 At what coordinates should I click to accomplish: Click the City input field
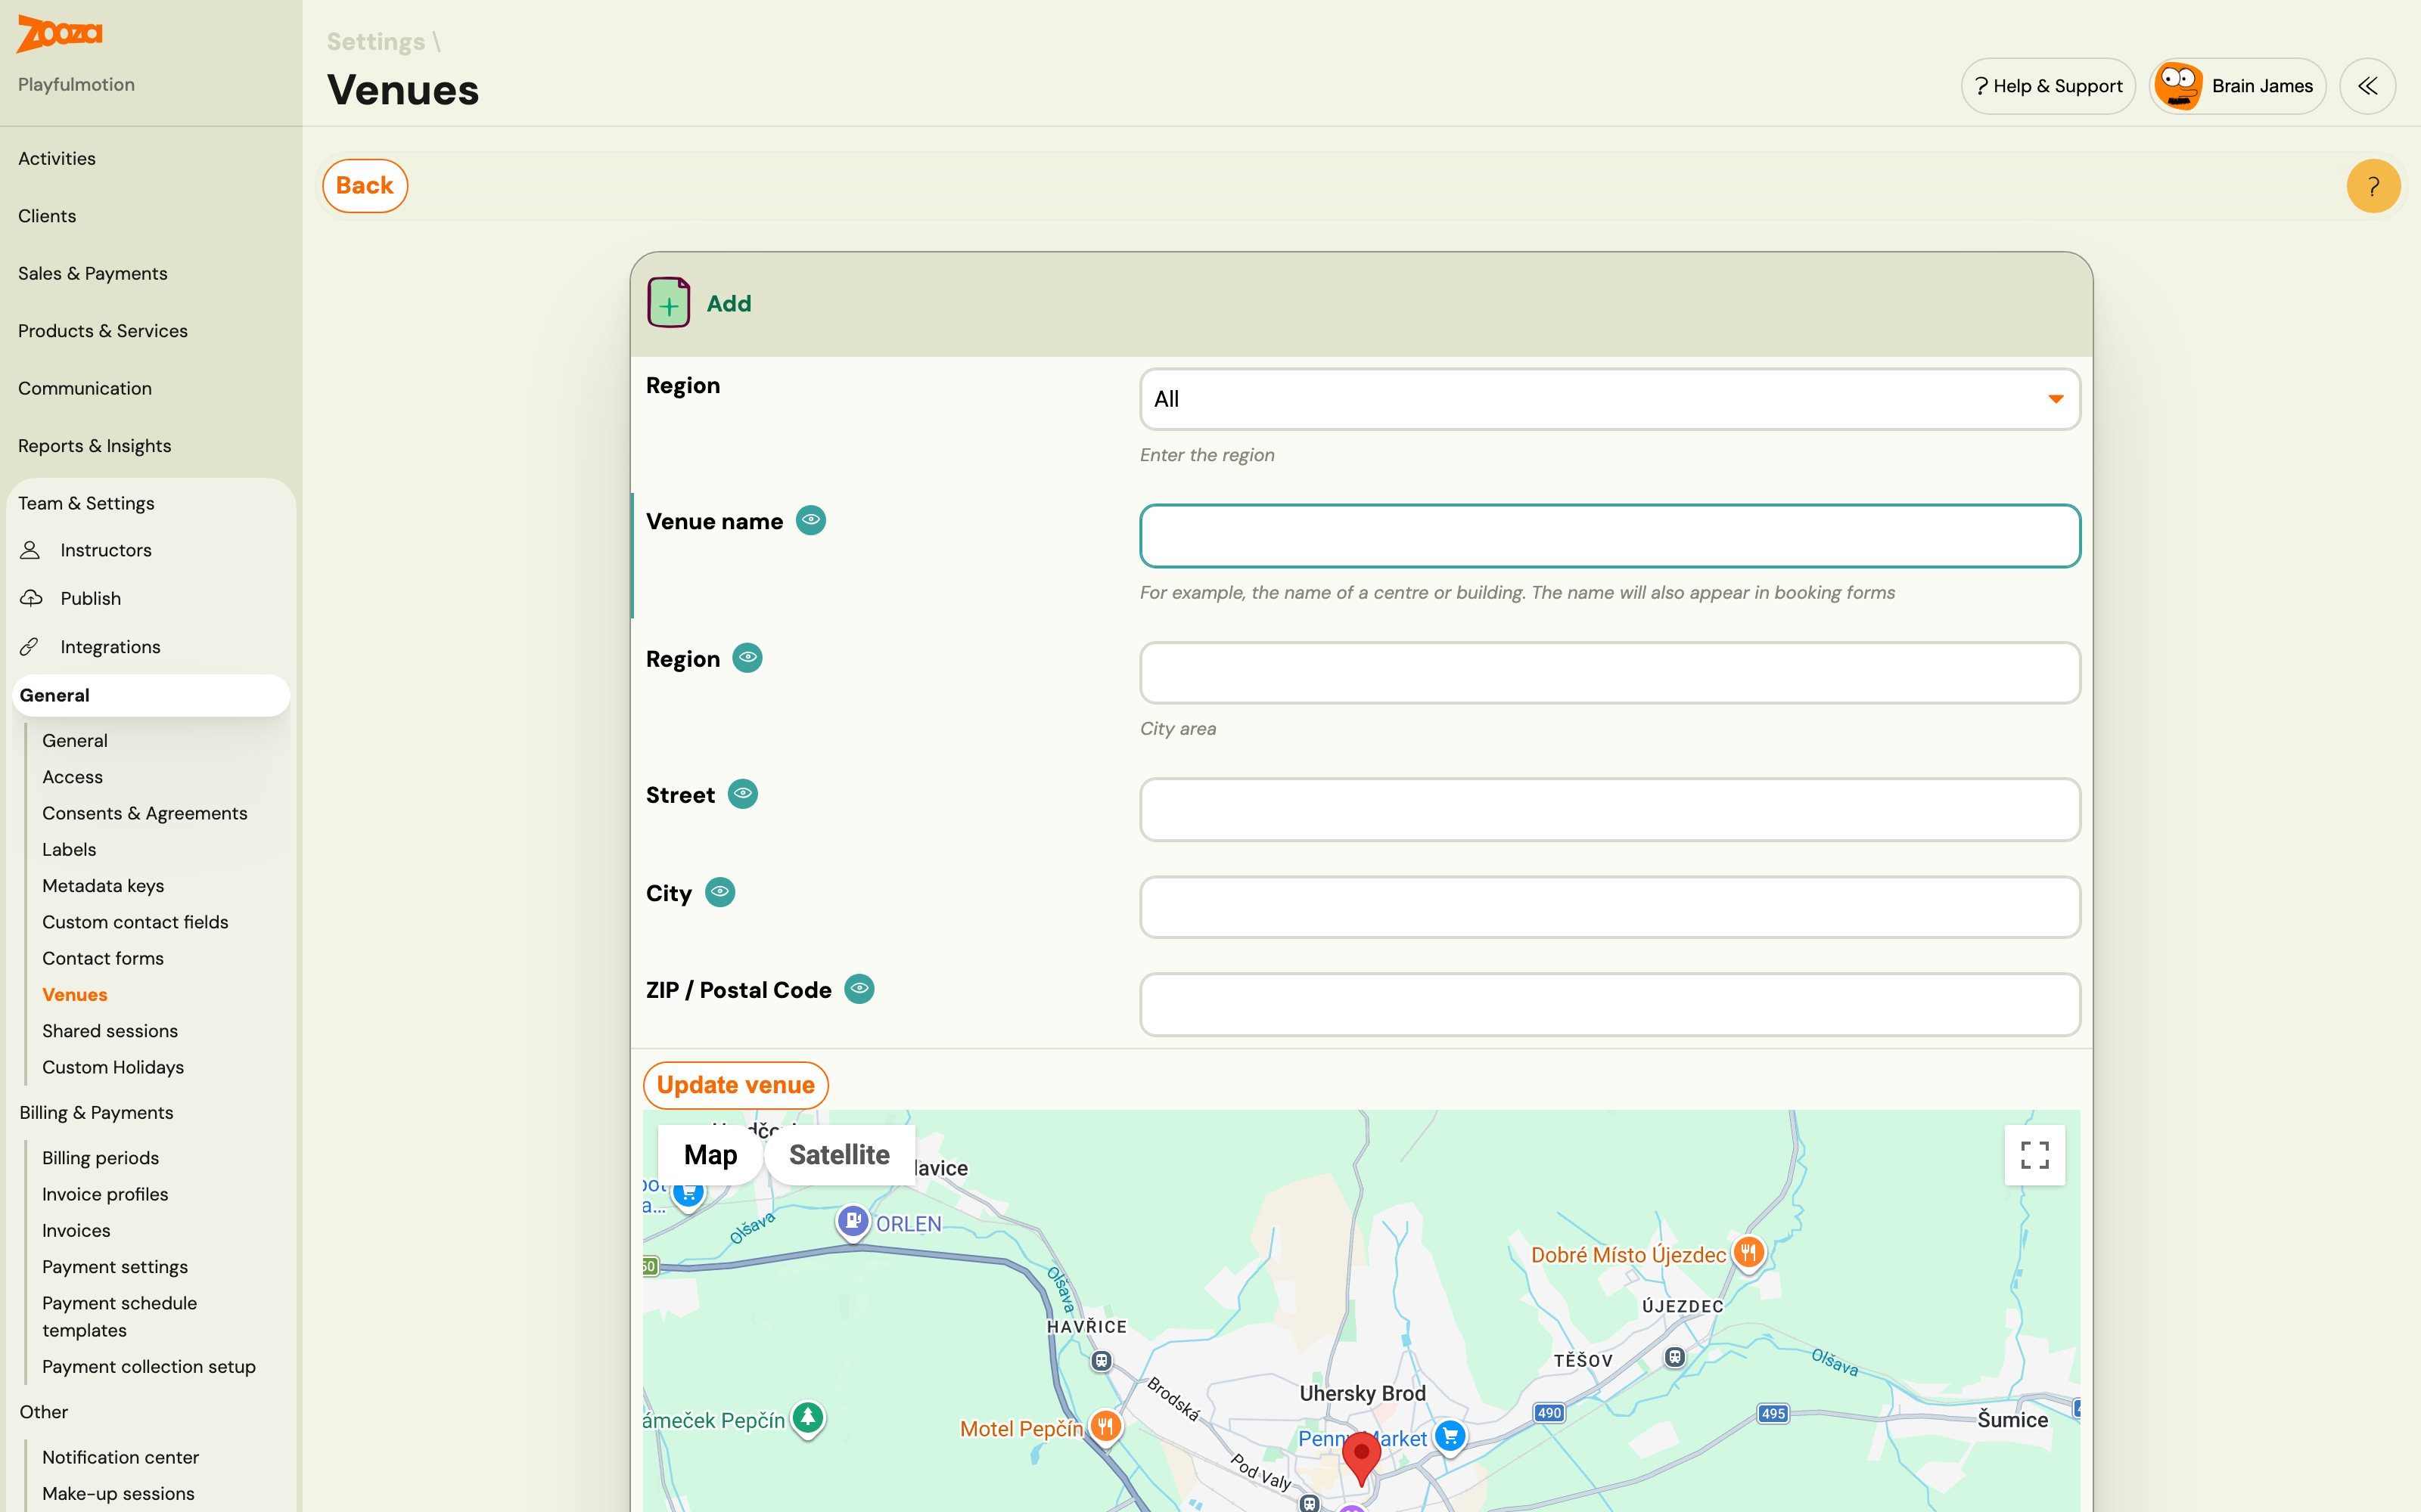[1610, 907]
